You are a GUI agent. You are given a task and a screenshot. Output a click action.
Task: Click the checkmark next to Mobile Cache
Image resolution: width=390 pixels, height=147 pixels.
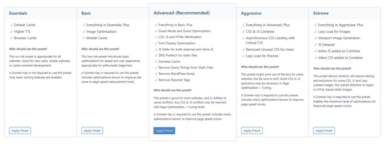click(x=83, y=38)
